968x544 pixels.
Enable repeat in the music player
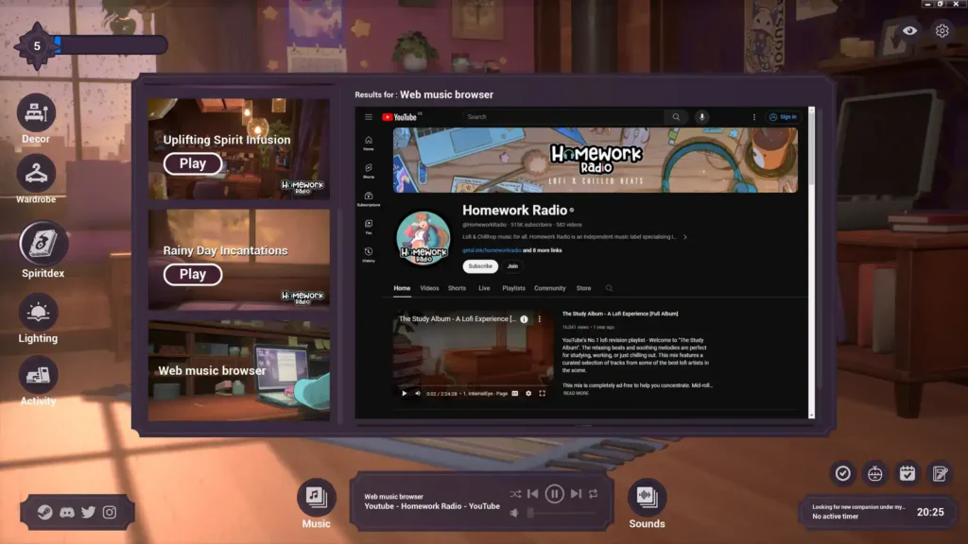(594, 492)
